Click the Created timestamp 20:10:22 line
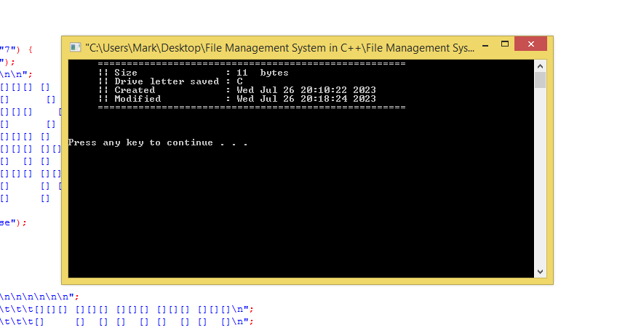625x330 pixels. click(x=237, y=90)
